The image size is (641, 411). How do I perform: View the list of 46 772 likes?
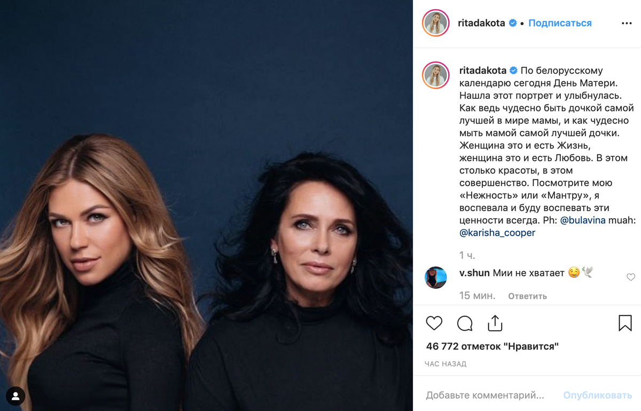coord(493,346)
